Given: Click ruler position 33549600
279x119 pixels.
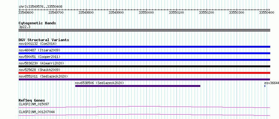Looking at the screenshot, I should pyautogui.click(x=26, y=12).
